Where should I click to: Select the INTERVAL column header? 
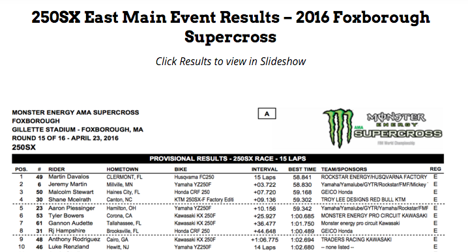coord(265,169)
